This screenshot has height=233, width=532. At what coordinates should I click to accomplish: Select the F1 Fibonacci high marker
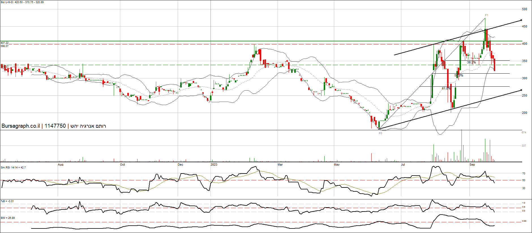tap(486, 15)
